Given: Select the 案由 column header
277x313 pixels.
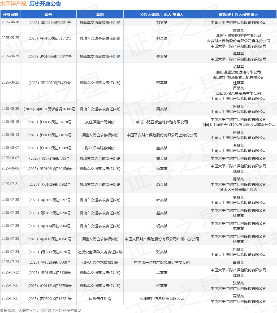Looking at the screenshot, I should click(x=100, y=15).
